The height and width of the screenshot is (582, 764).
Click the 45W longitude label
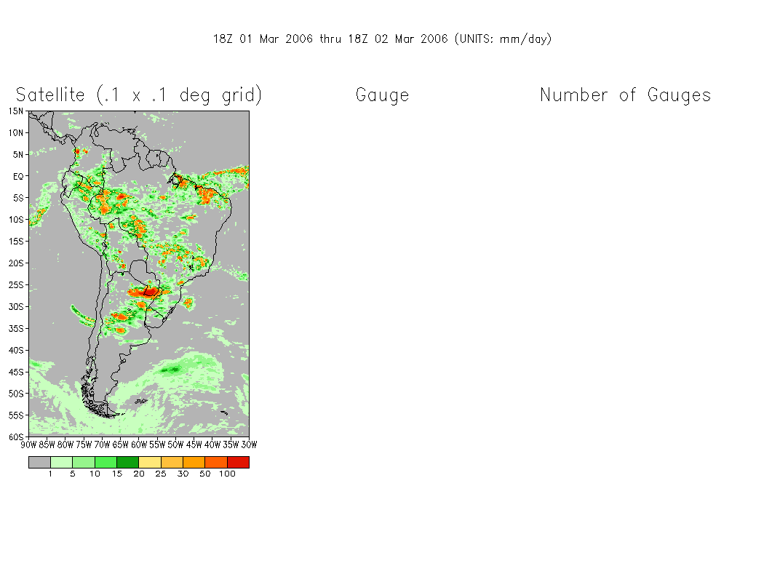[194, 445]
